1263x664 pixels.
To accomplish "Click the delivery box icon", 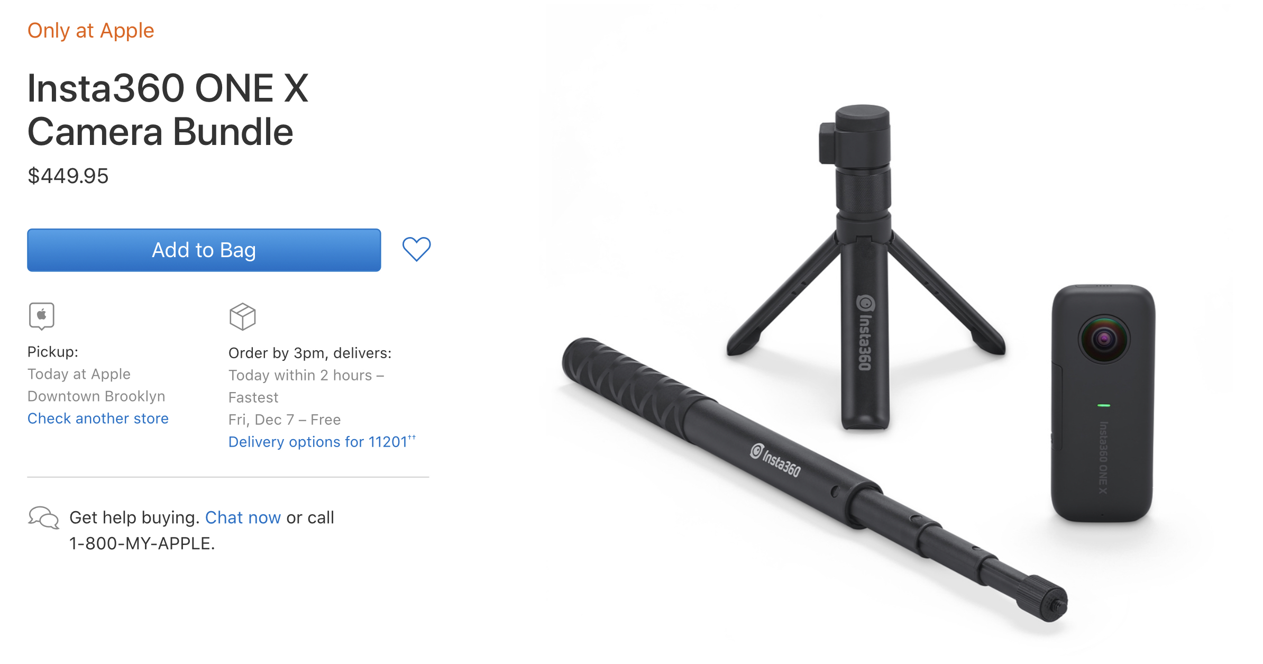I will (243, 316).
